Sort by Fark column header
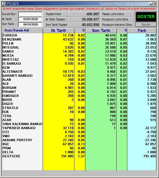The height and width of the screenshot is (178, 159). click(x=142, y=31)
